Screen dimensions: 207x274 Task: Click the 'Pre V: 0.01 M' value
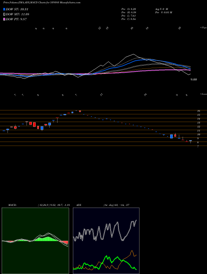(x=164, y=12)
